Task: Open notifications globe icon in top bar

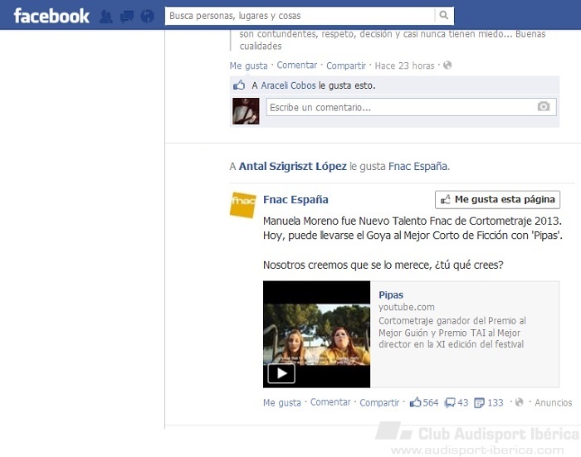Action: [x=148, y=17]
